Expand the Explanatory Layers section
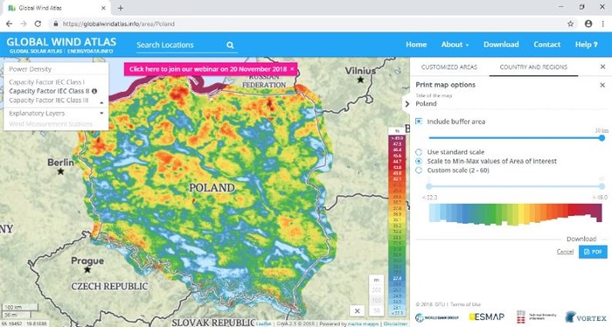Viewport: 612px width, 327px height. [55, 113]
